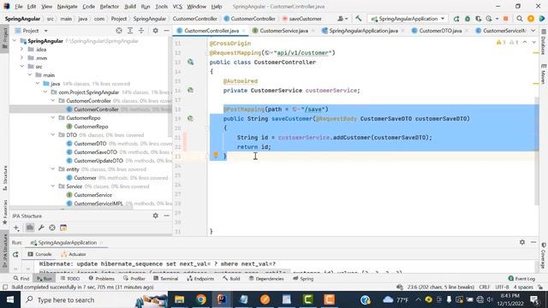Screen dimensions: 548x308
Task: Collapse the Service package node
Action: pyautogui.click(x=53, y=187)
